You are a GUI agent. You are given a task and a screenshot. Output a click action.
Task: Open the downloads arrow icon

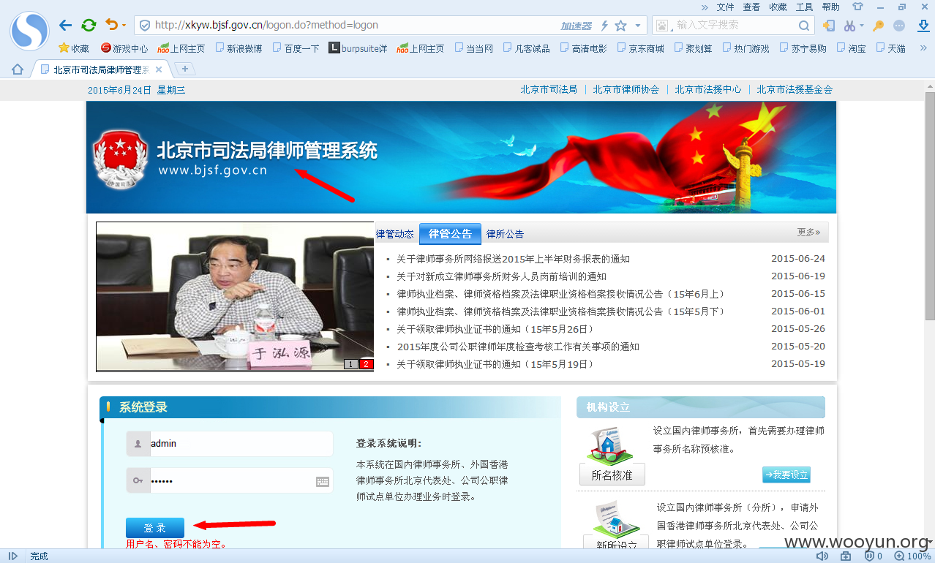(922, 26)
